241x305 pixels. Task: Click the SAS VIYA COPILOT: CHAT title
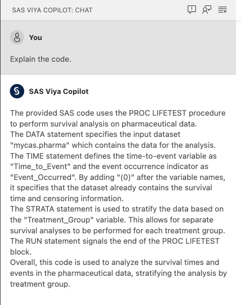coord(52,10)
